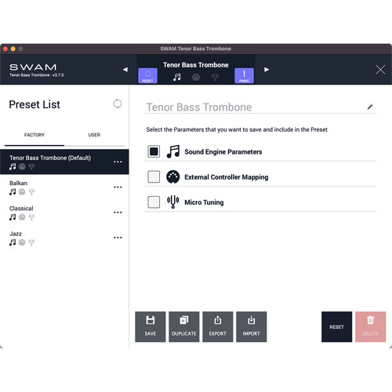Click the refresh icon beside Preset List
The height and width of the screenshot is (392, 392).
[118, 103]
